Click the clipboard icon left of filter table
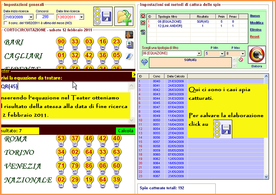Image resolution: width=276 pixels, height=195 pixels. pyautogui.click(x=143, y=32)
